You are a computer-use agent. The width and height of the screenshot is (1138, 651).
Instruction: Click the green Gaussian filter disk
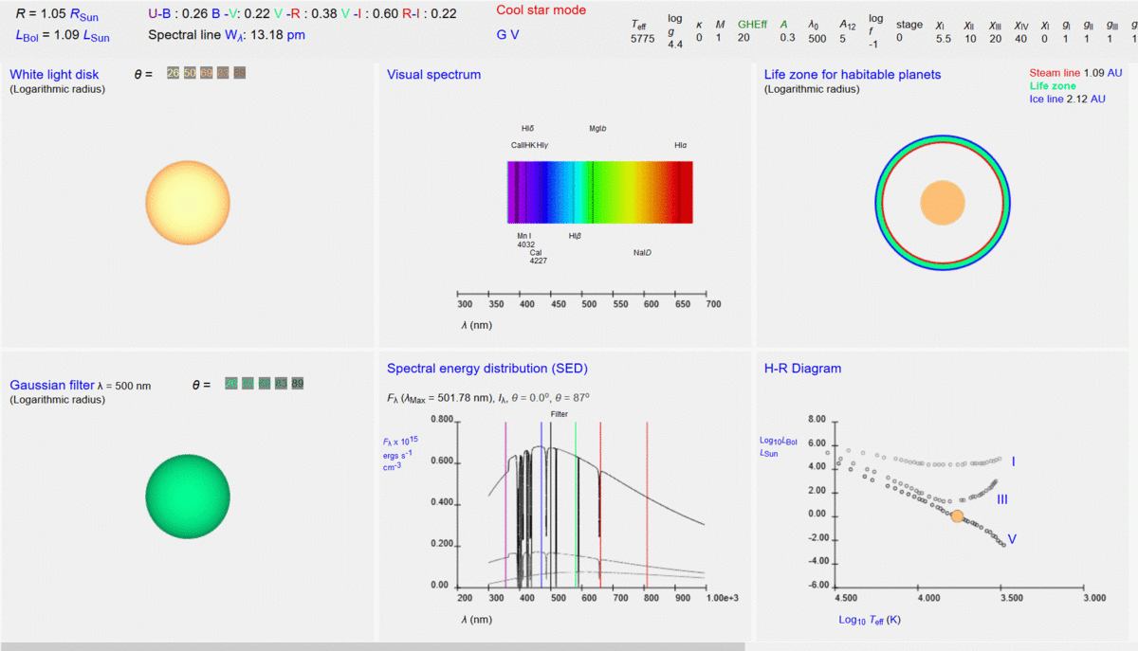pyautogui.click(x=188, y=497)
